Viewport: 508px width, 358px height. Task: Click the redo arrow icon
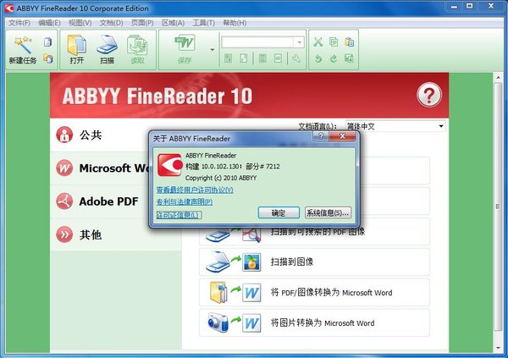334,58
